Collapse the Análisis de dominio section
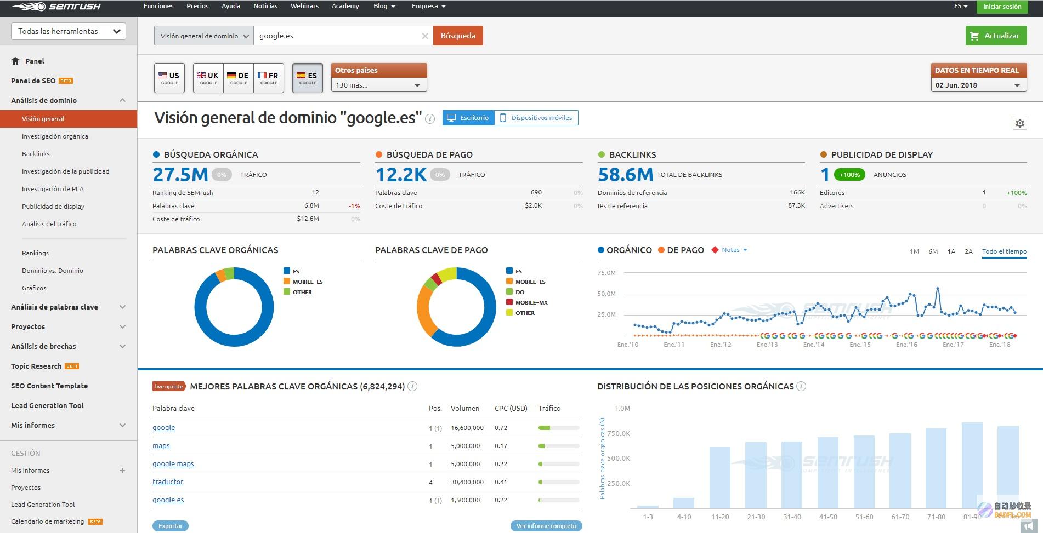 (122, 100)
